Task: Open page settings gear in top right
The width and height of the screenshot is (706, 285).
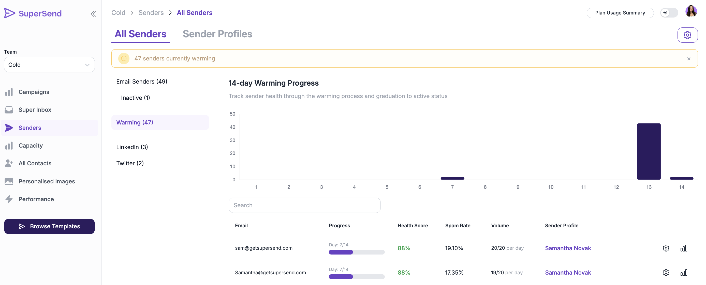Action: tap(687, 35)
